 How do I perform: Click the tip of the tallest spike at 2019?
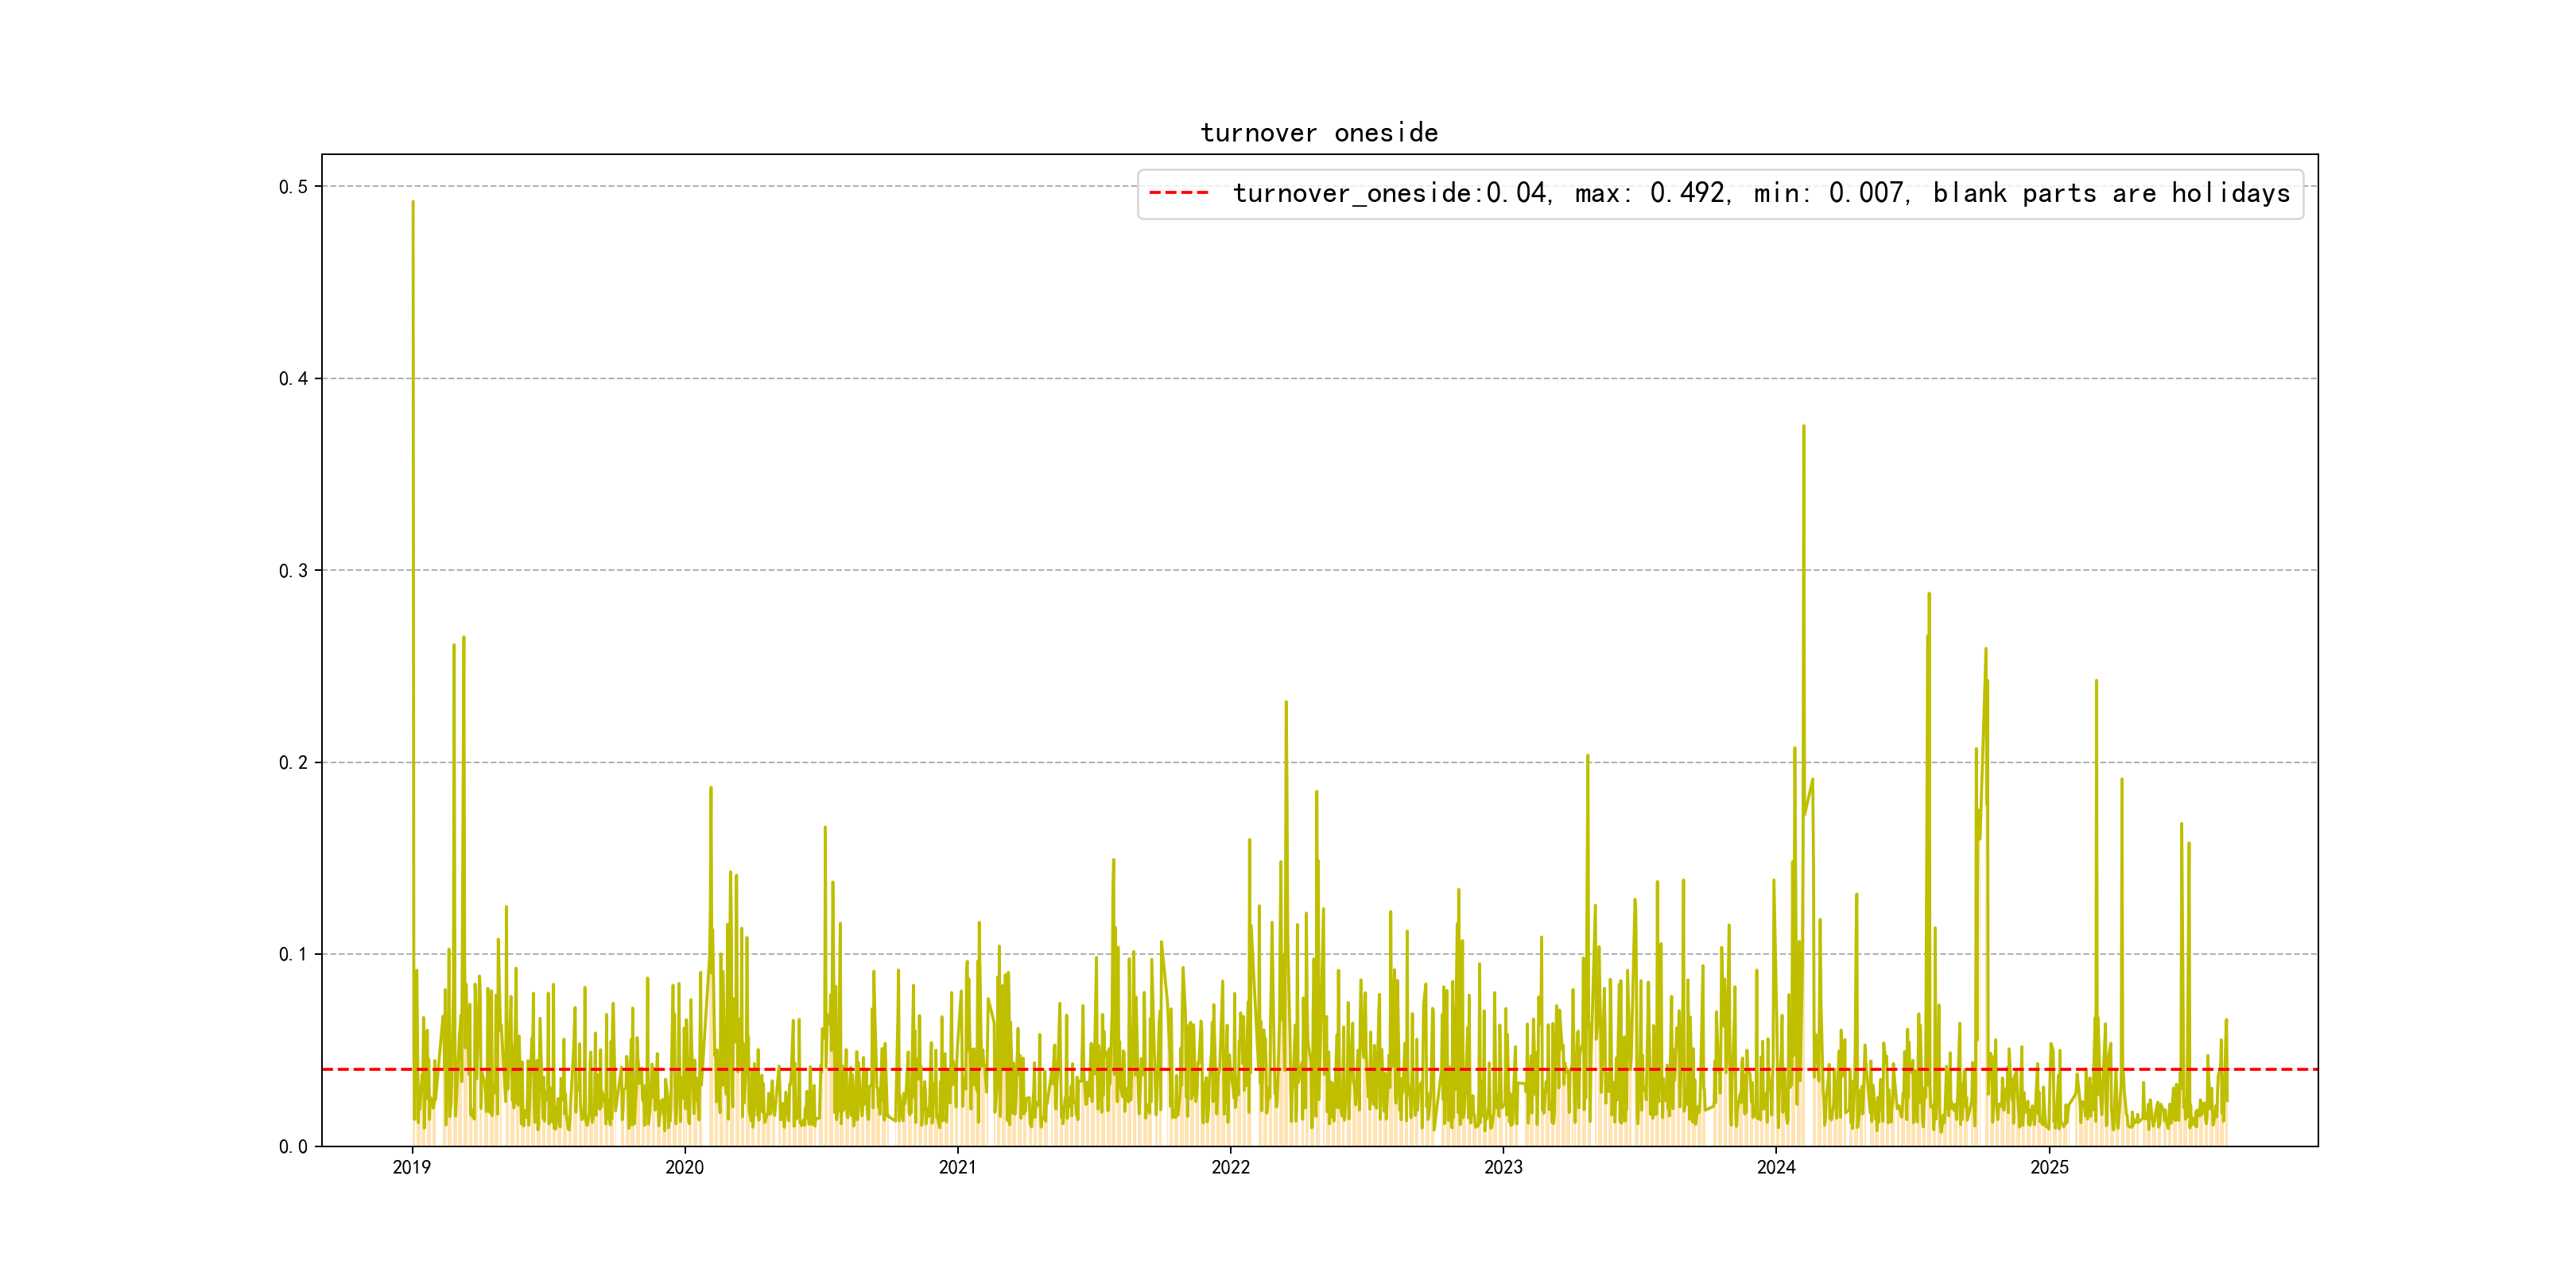[413, 203]
